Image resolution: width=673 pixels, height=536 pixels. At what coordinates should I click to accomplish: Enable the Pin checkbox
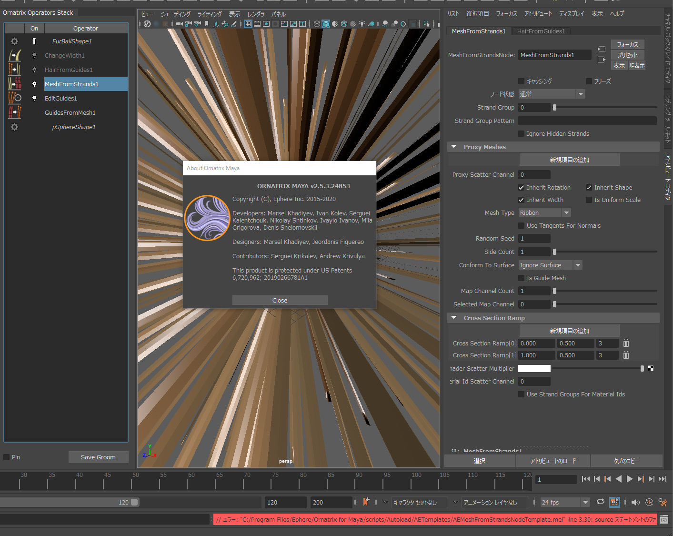click(x=7, y=457)
